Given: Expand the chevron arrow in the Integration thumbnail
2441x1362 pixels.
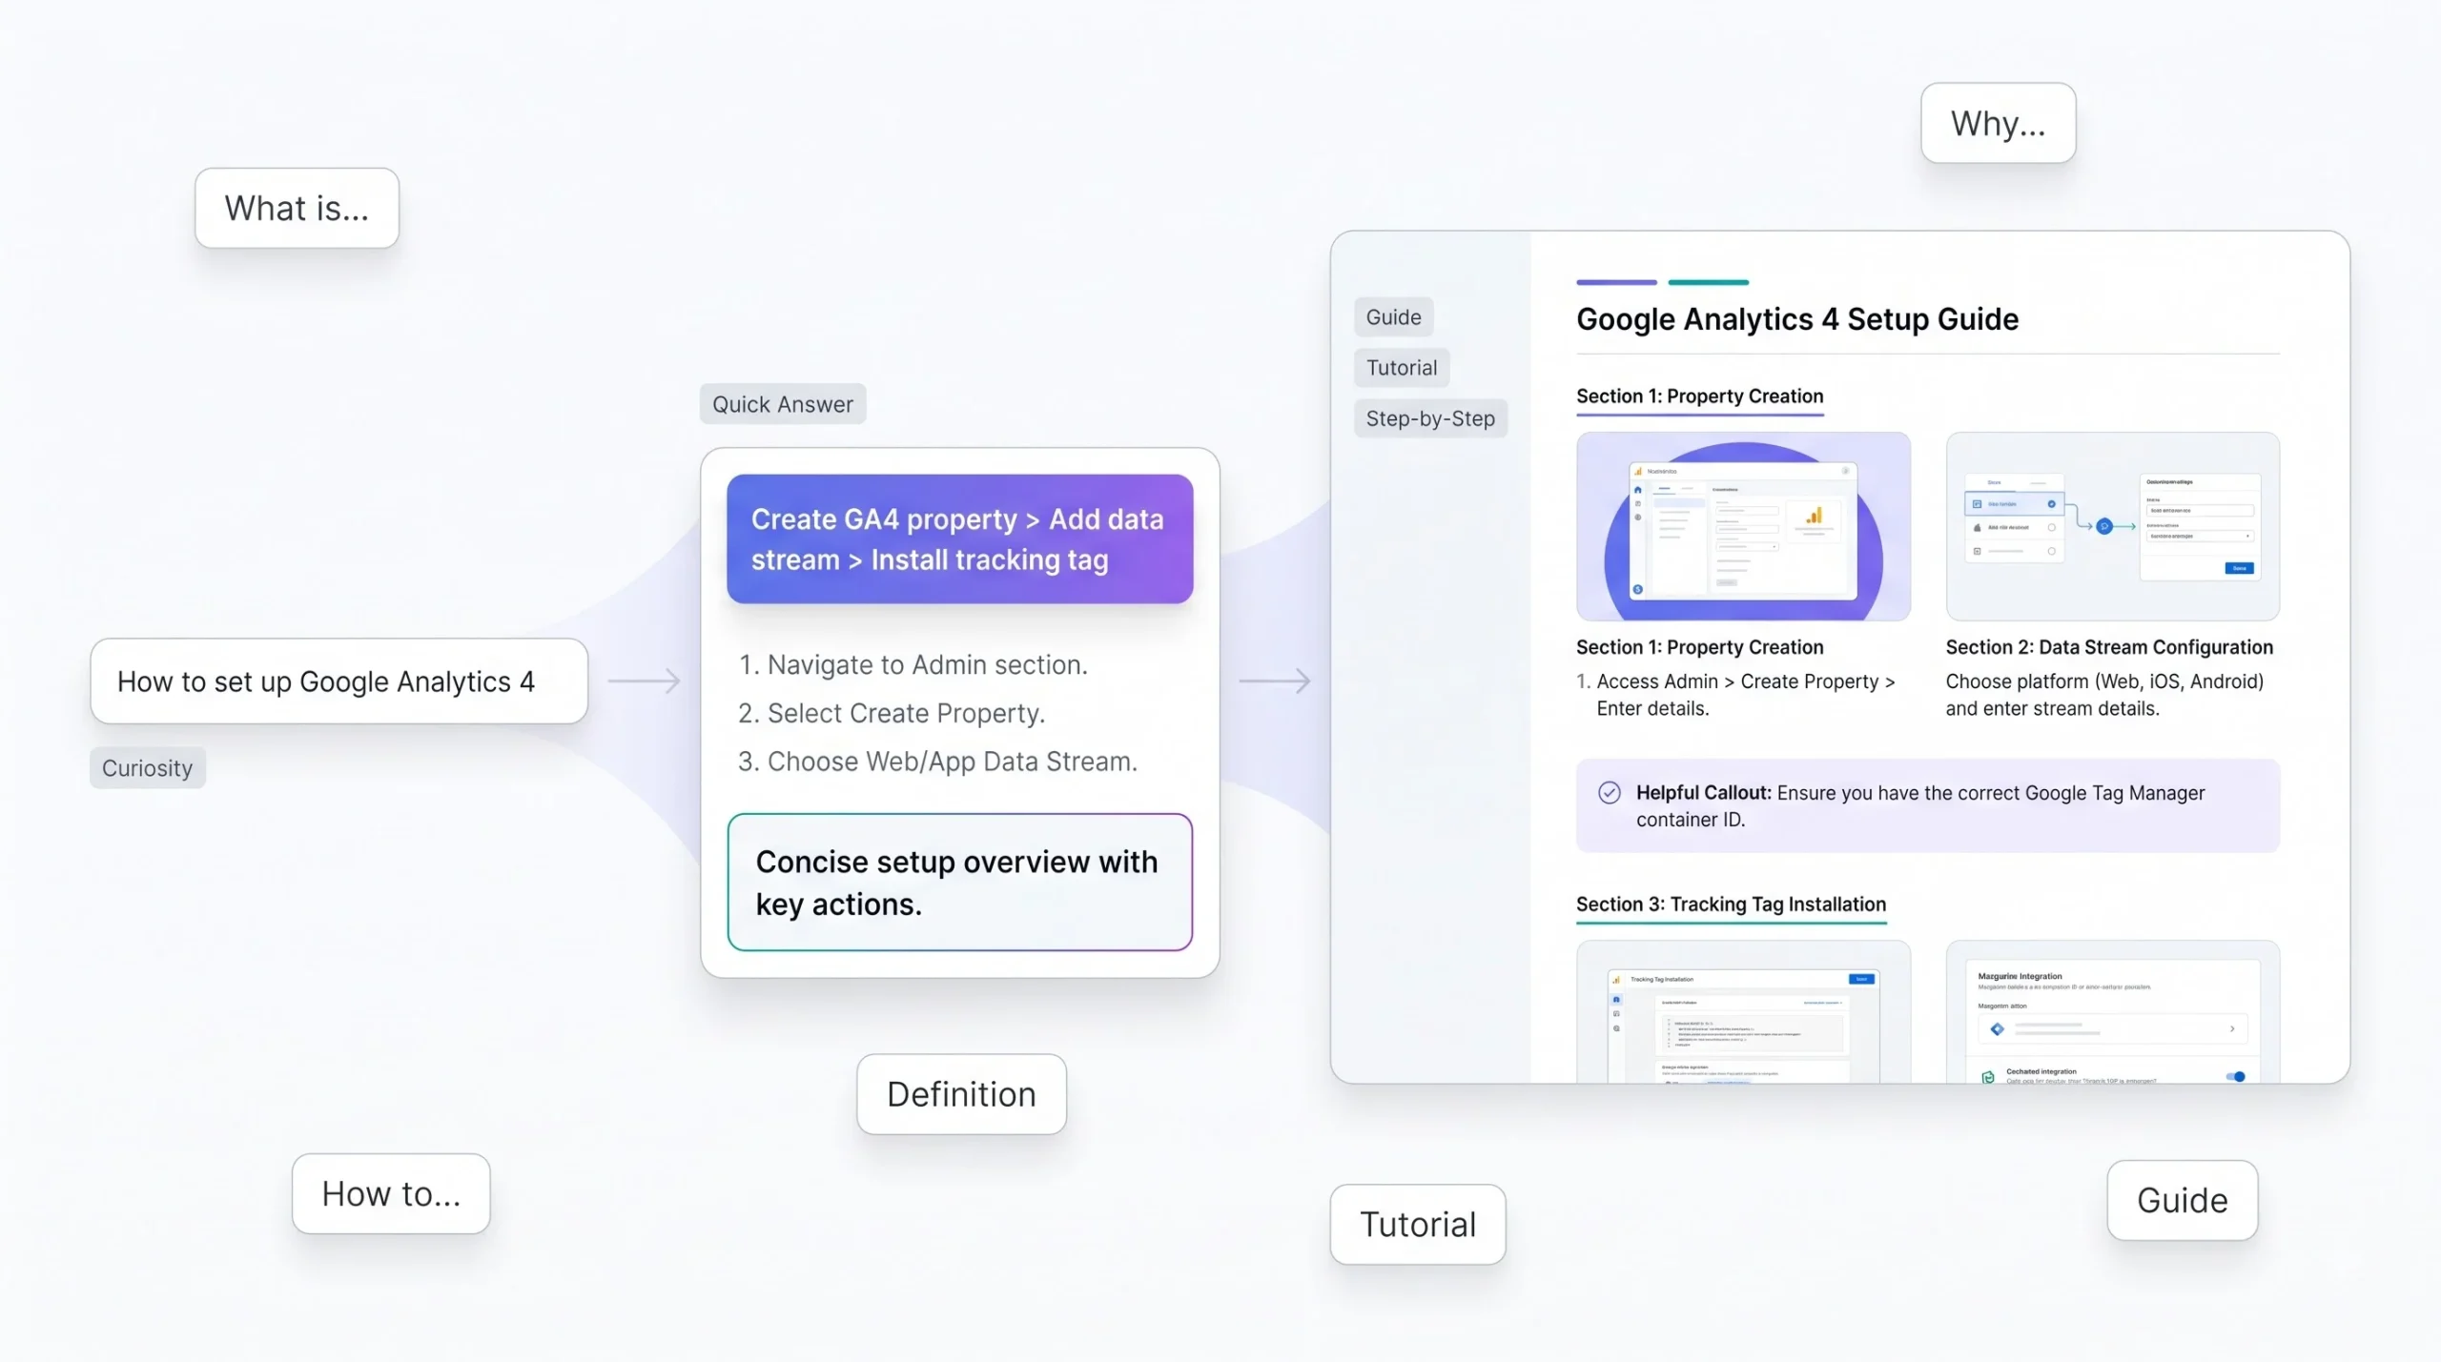Looking at the screenshot, I should 2232,1029.
